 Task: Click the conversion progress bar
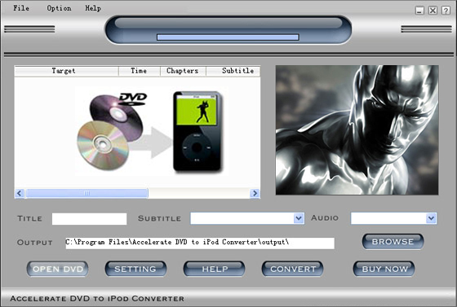pyautogui.click(x=228, y=37)
